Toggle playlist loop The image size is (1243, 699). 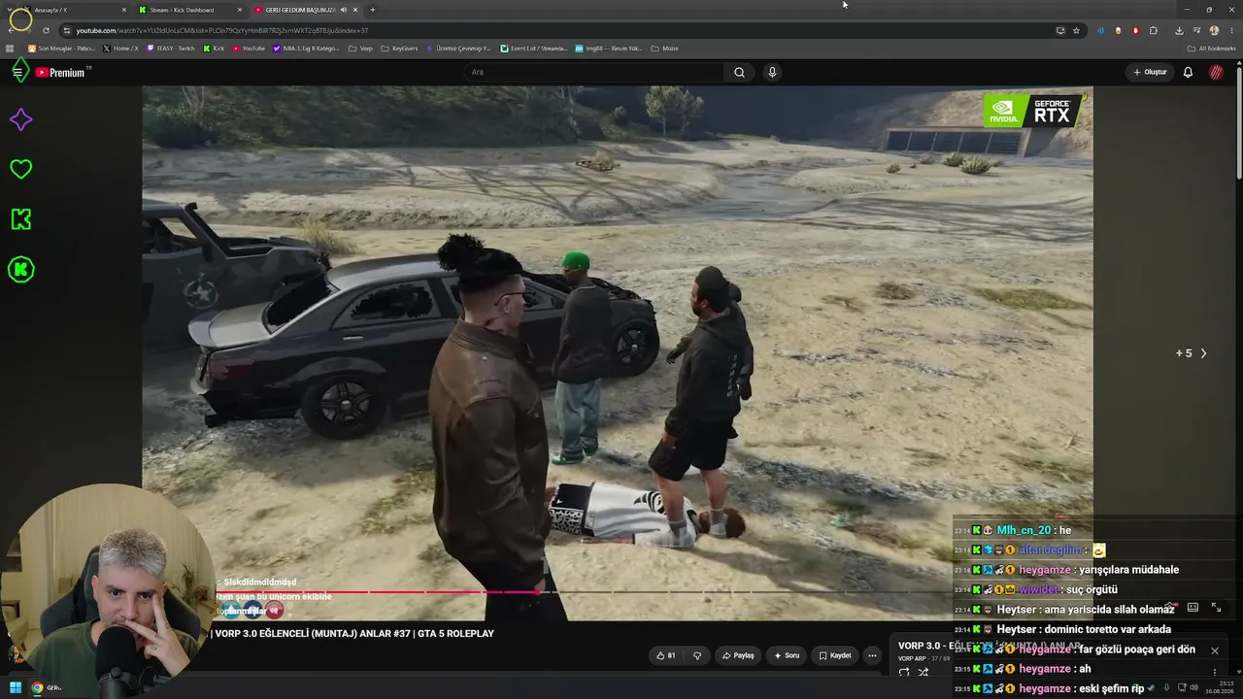pyautogui.click(x=904, y=672)
